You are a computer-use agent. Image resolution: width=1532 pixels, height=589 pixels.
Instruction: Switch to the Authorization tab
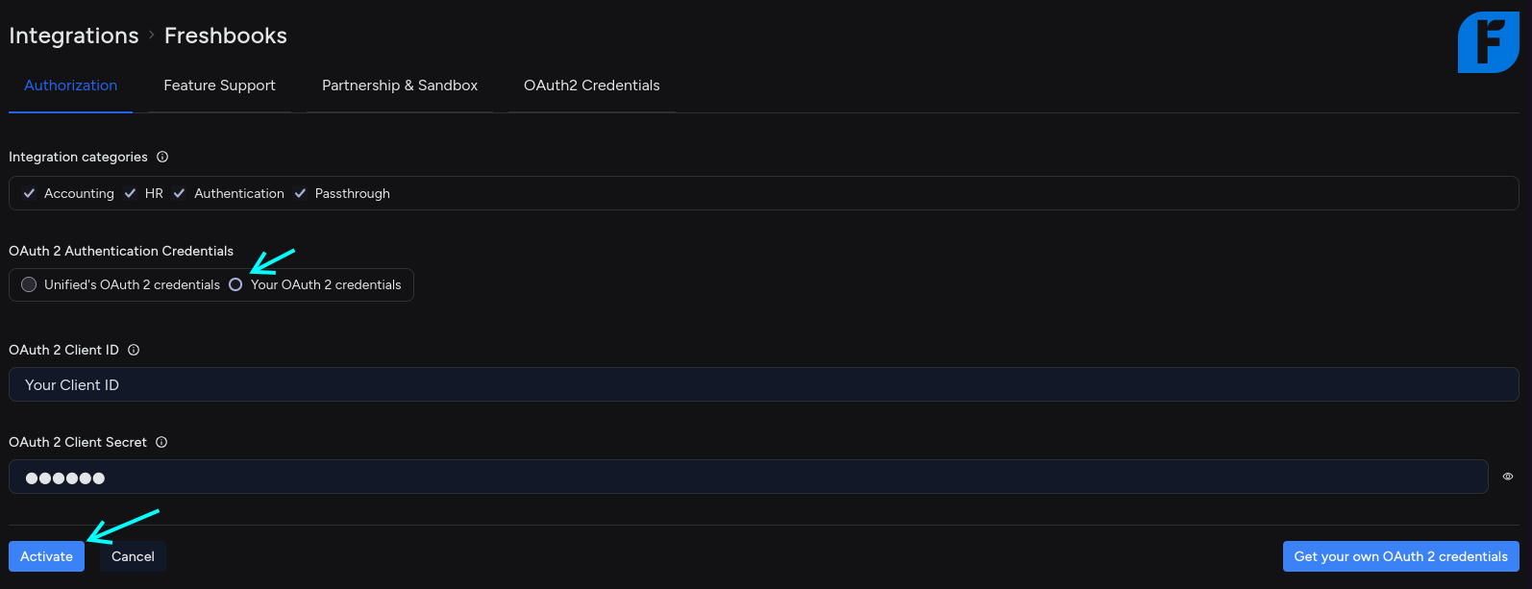tap(70, 86)
